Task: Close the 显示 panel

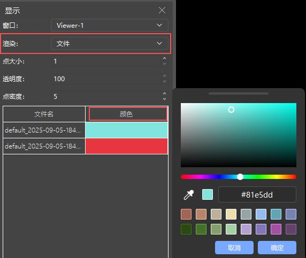Action: (162, 10)
